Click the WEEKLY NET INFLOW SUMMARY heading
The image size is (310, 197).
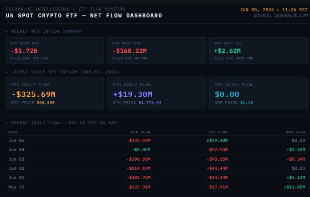point(47,31)
